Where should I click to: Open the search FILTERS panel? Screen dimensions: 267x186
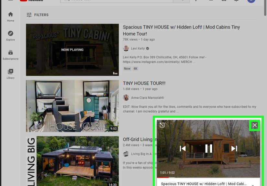click(x=38, y=15)
